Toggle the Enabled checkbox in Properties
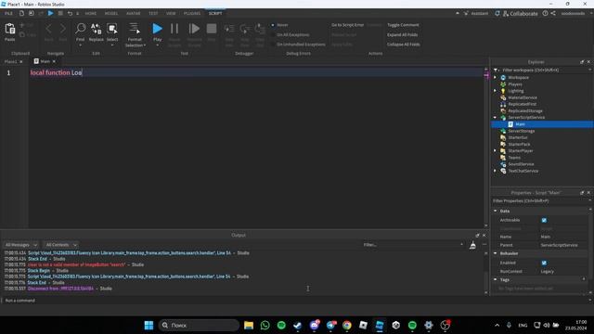This screenshot has width=594, height=334. [x=544, y=263]
